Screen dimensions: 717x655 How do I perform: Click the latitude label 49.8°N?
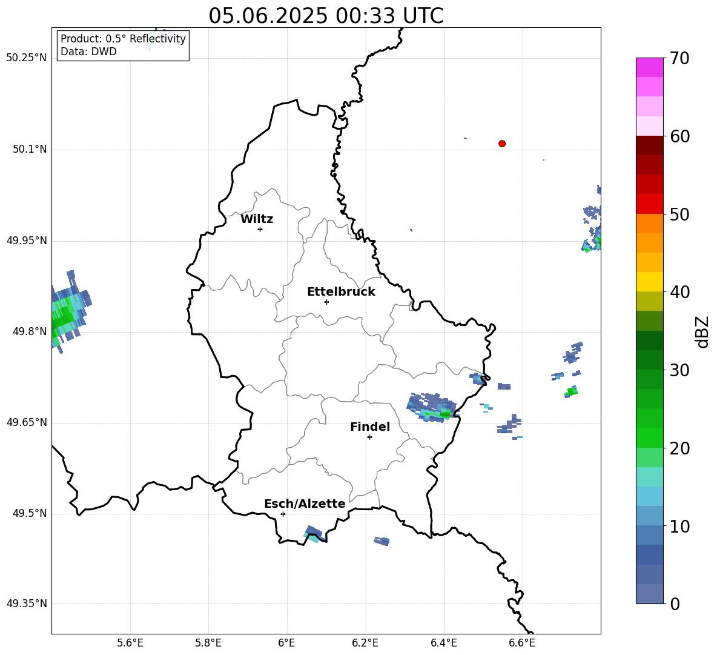(30, 331)
